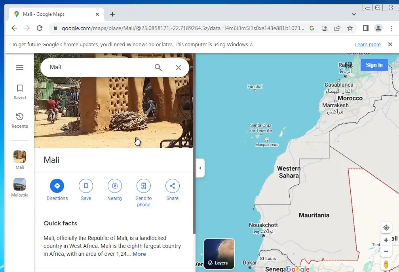Viewport: 399px width, 272px height.
Task: Collapse the side panel arrow
Action: click(x=200, y=168)
